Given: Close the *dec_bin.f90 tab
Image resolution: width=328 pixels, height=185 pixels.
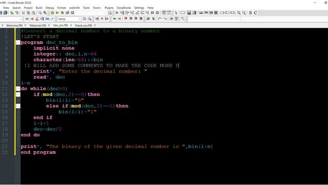Looking at the screenshot, I should 71,25.
